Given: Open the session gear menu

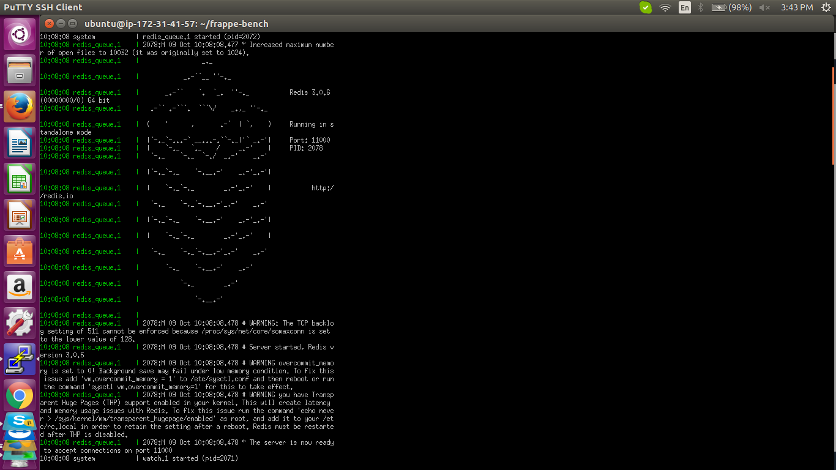Looking at the screenshot, I should point(826,7).
